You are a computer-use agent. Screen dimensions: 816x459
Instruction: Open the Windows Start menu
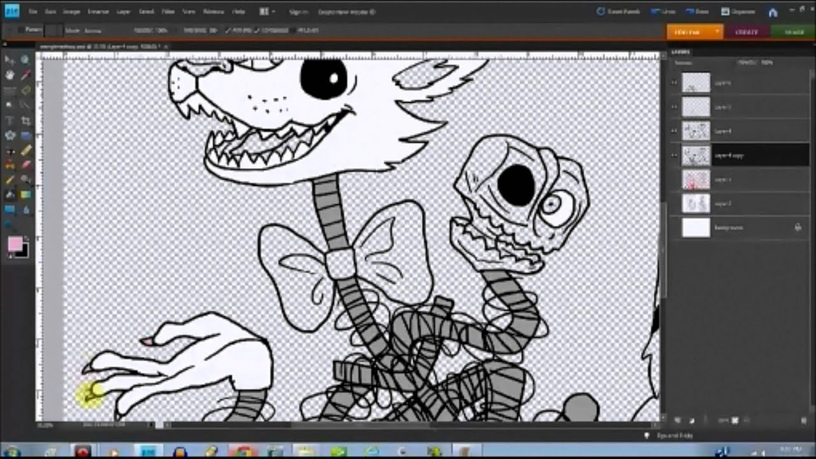point(12,451)
